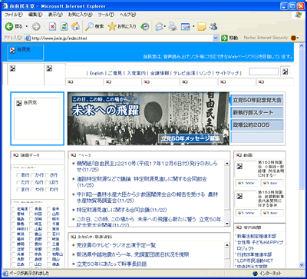Click the site search input field
The height and width of the screenshot is (279, 307).
tap(263, 71)
